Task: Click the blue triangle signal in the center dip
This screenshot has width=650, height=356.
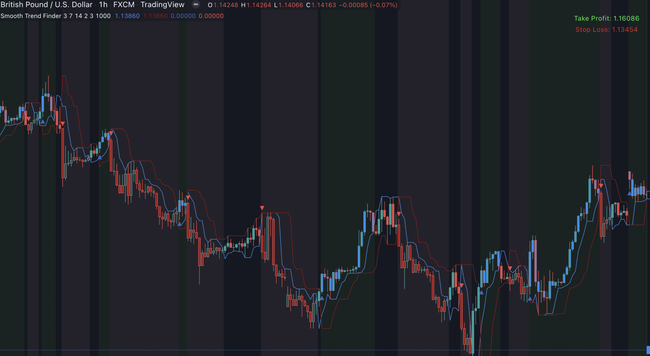Action: click(322, 298)
